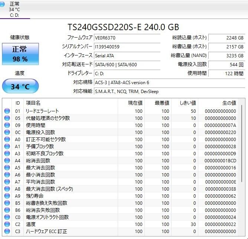Click the 34 °C temperature button

(20, 87)
